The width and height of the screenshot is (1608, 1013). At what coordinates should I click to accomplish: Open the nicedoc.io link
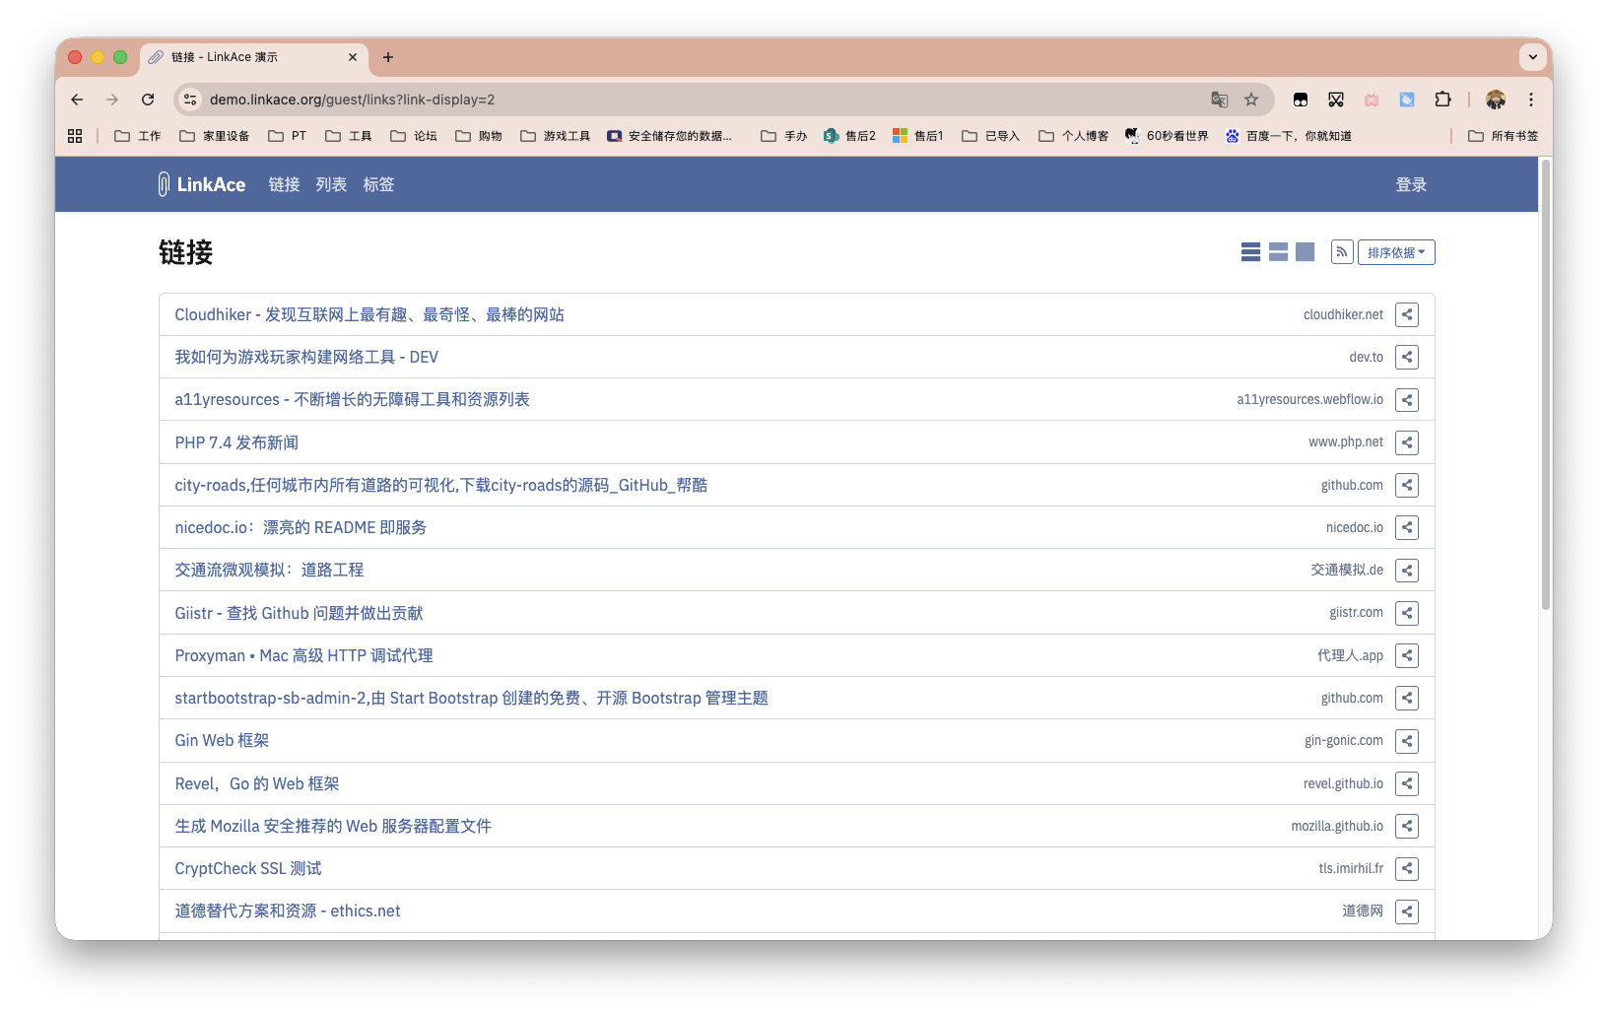pyautogui.click(x=300, y=527)
